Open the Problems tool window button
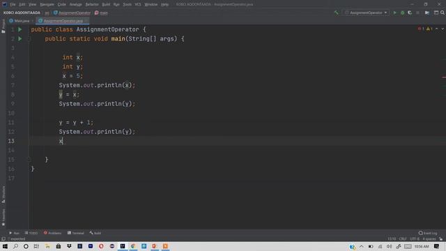This screenshot has width=446, height=251. 53,233
